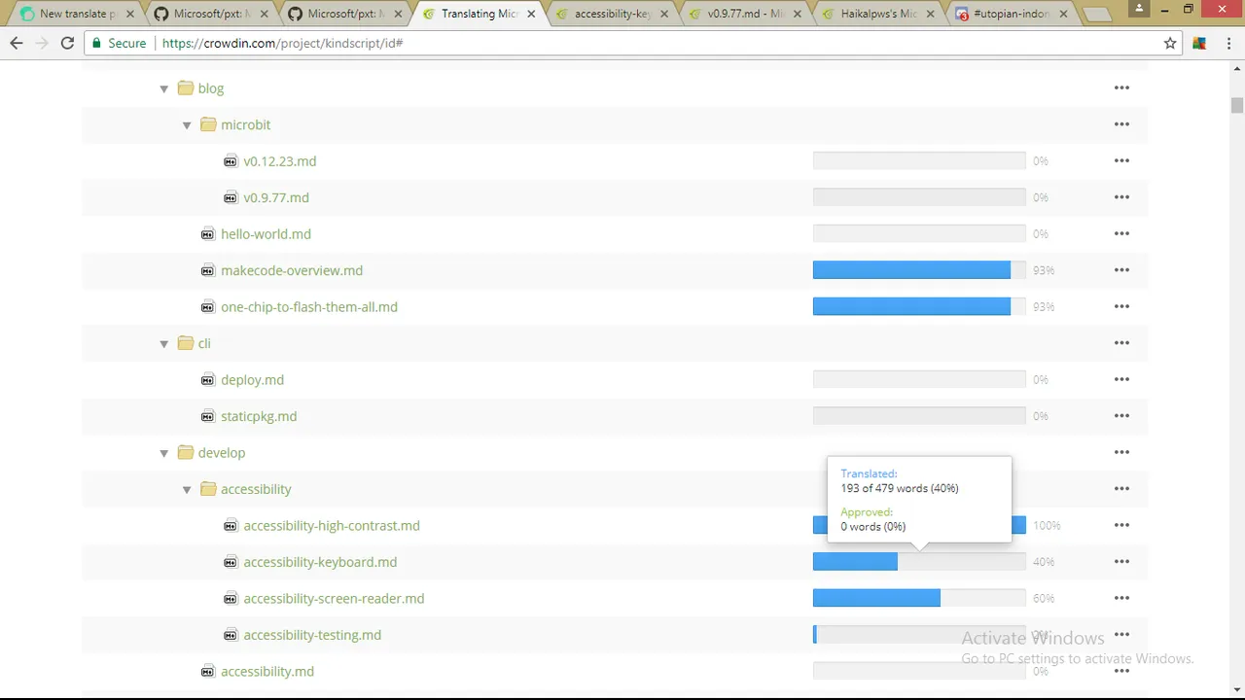Click the blog folder name
The image size is (1245, 700).
pos(211,88)
